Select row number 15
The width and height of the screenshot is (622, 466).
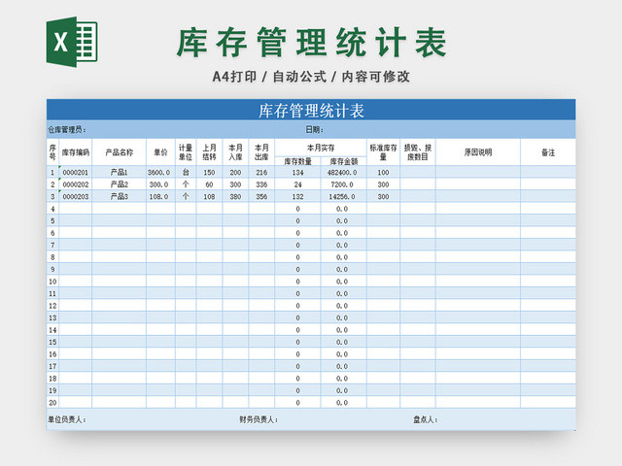click(52, 342)
